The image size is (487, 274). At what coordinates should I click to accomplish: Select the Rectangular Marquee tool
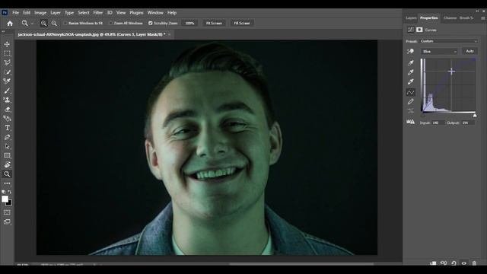pyautogui.click(x=7, y=53)
